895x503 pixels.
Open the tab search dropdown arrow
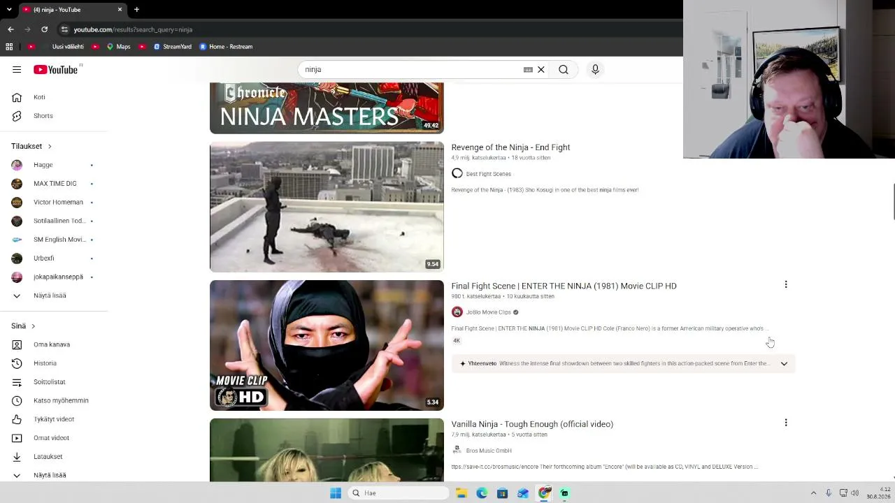tap(8, 10)
